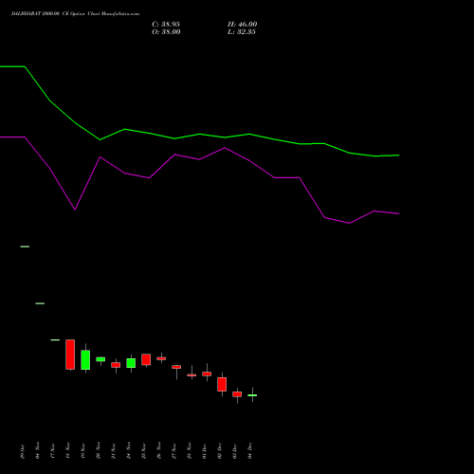Select the 28 Nov date label
The image size is (474, 474).
point(189,450)
